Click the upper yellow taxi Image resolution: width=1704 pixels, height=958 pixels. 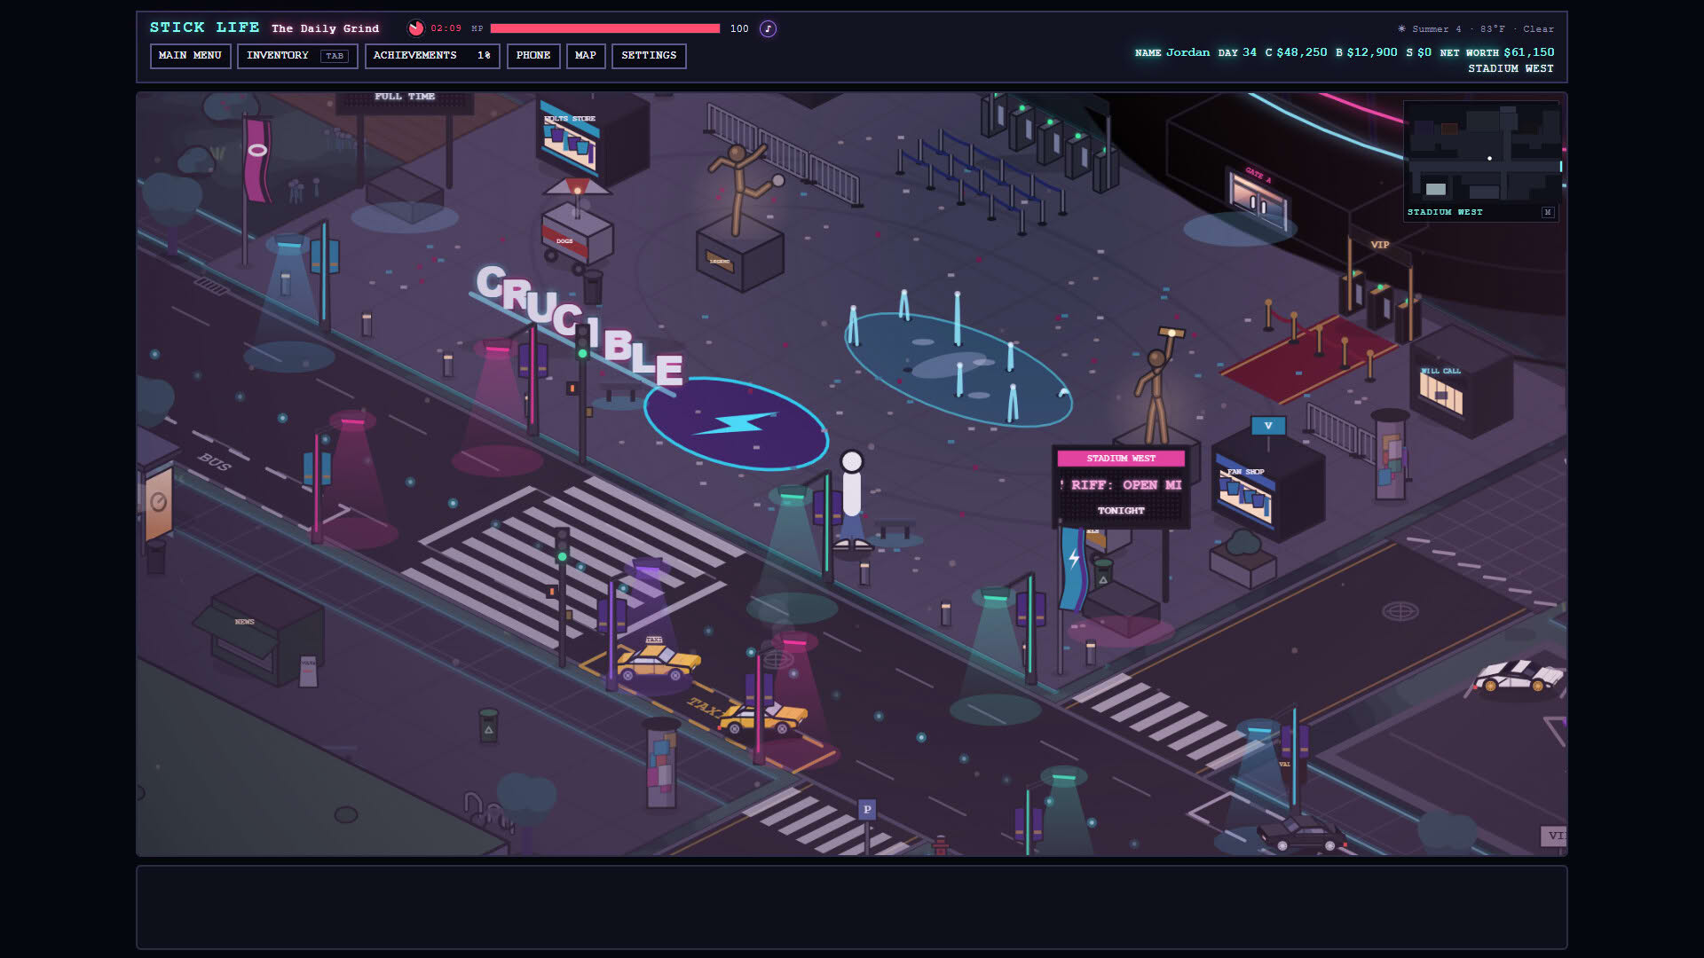coord(658,661)
